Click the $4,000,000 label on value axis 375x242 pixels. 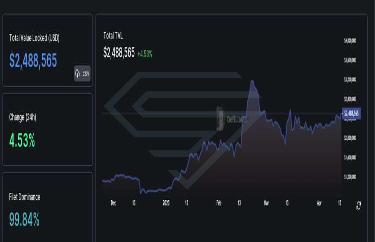point(350,41)
